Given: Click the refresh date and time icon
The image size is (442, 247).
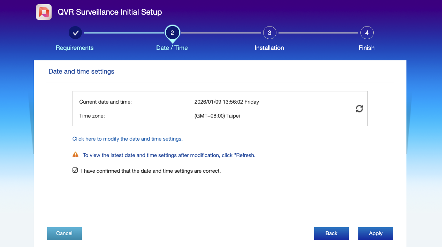Looking at the screenshot, I should [359, 109].
